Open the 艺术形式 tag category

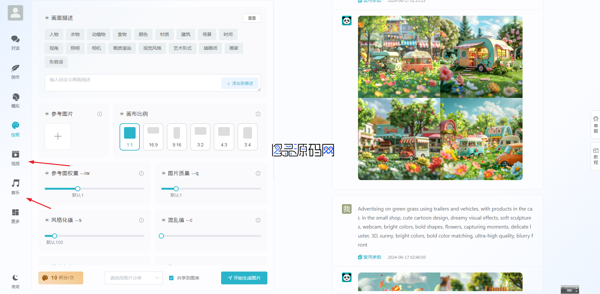(x=183, y=48)
